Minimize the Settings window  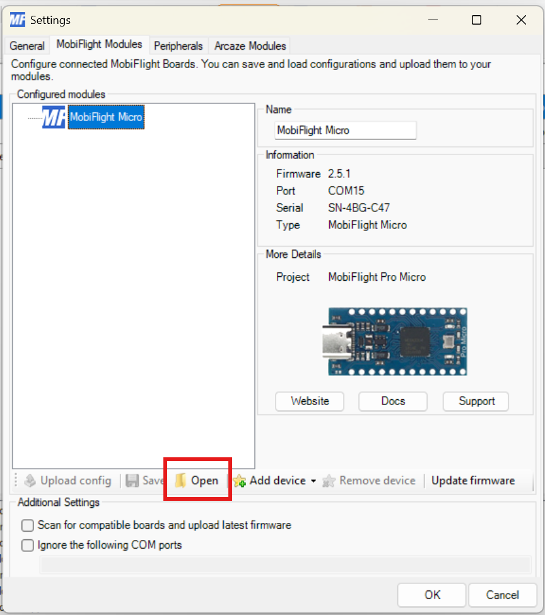433,20
